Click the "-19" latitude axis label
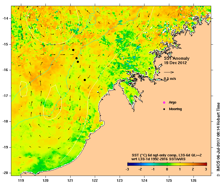 pos(5,147)
